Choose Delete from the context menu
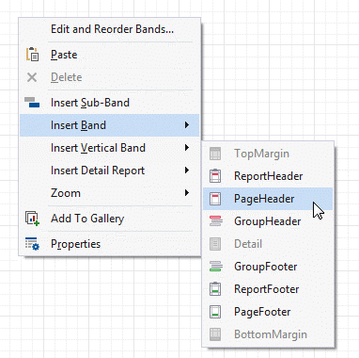 point(109,77)
